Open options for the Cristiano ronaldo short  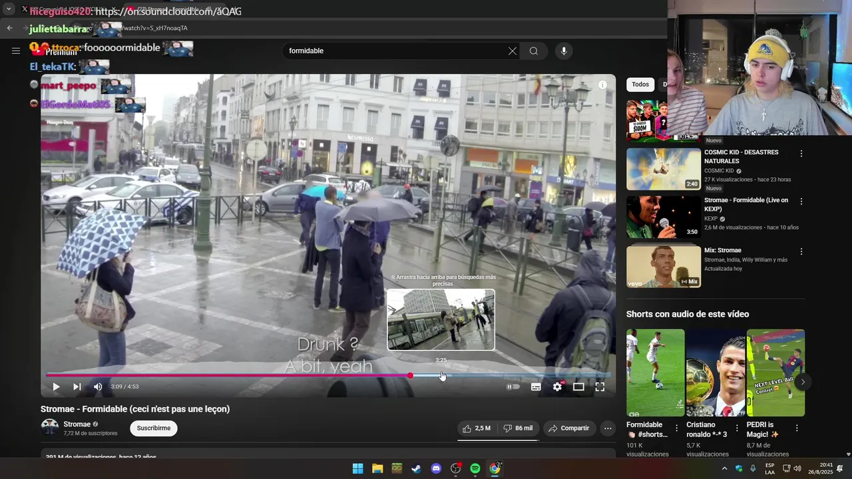[737, 428]
